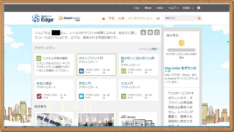This screenshot has width=234, height=132.
Task: Open the settings gear icon
Action: [x=199, y=8]
